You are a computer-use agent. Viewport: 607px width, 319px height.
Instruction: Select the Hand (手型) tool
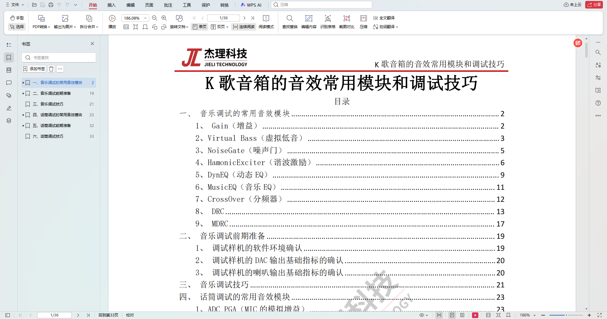point(17,18)
